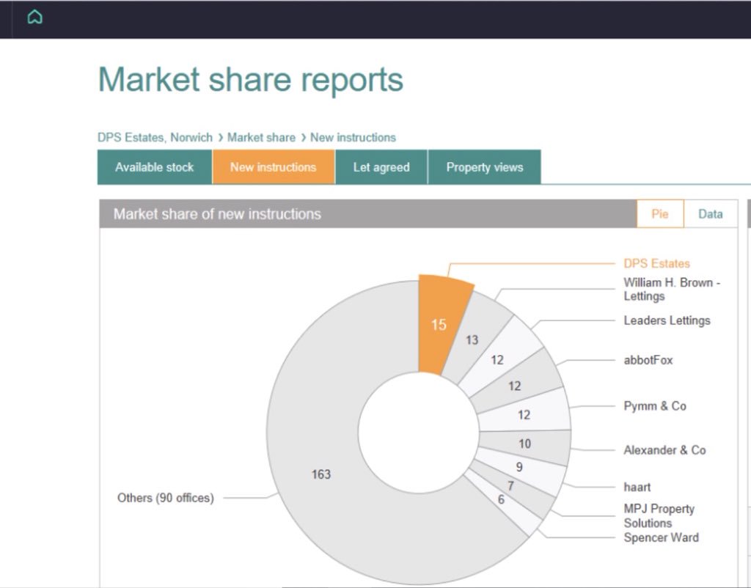Follow the DPS Estates, Norwich breadcrumb link
The width and height of the screenshot is (751, 588).
click(155, 137)
